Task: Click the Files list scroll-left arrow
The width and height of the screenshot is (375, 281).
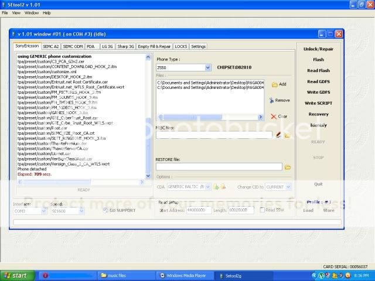Action: pyautogui.click(x=161, y=117)
